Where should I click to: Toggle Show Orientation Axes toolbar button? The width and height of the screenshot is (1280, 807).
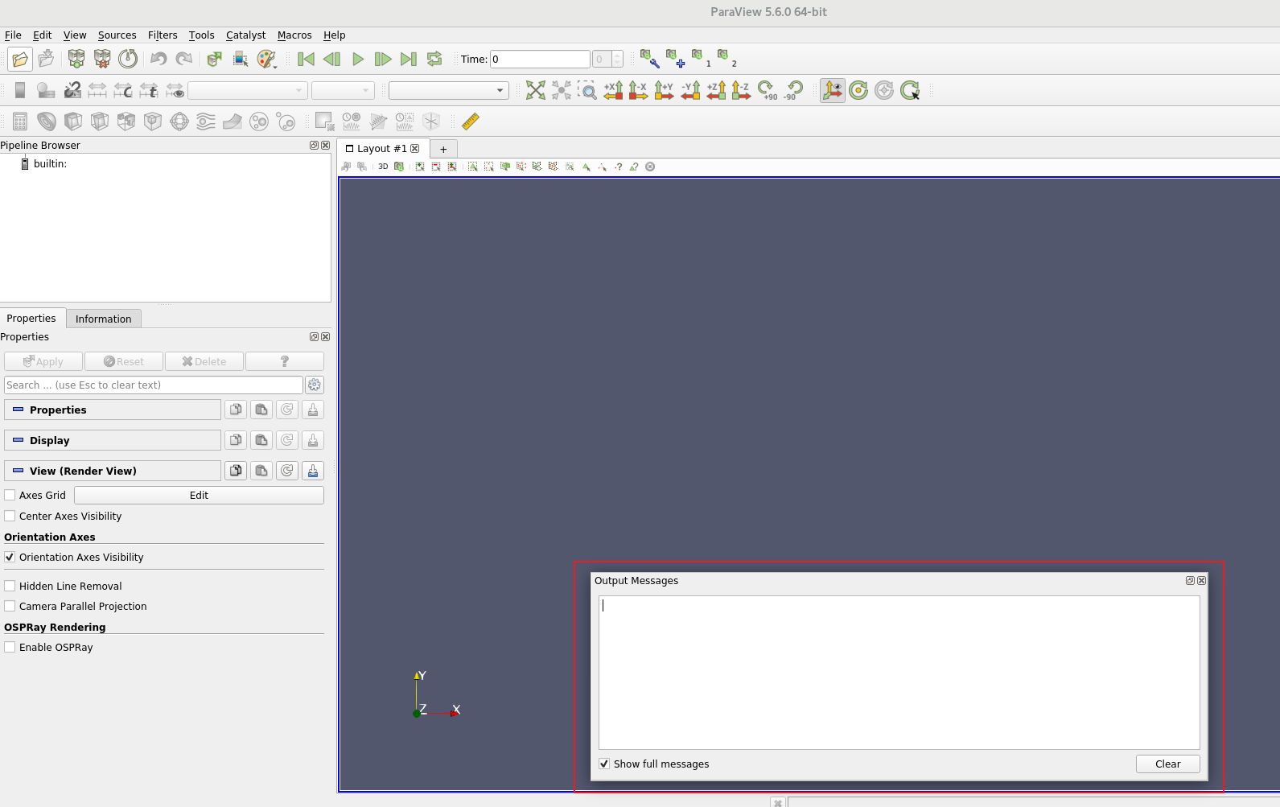coord(833,90)
